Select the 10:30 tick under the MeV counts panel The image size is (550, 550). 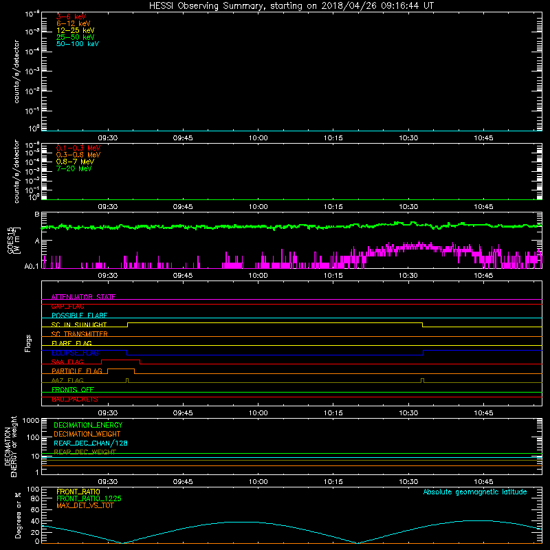tap(408, 207)
